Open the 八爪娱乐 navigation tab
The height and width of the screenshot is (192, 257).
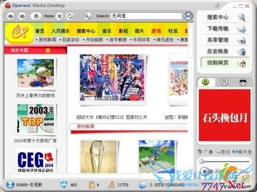[x=61, y=31]
